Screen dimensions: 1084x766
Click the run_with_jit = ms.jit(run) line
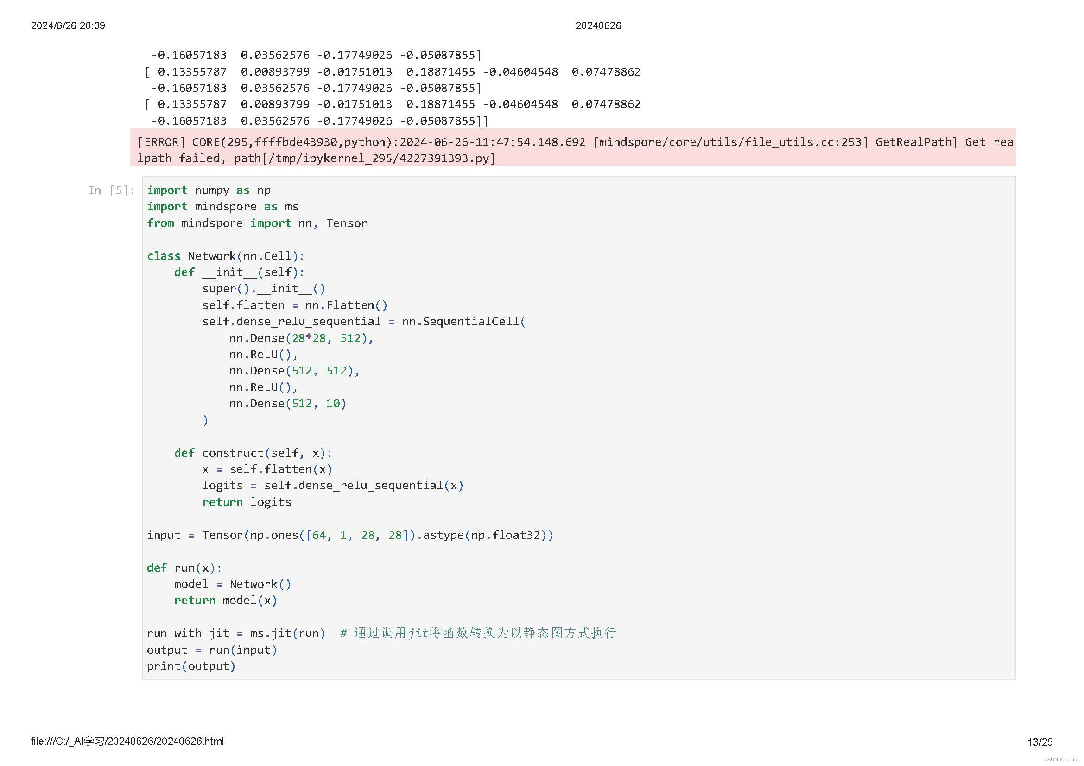[x=235, y=633]
